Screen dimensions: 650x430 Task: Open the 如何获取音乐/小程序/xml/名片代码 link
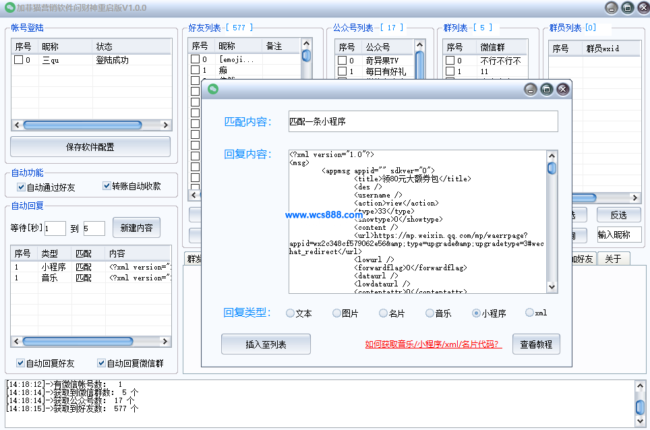pyautogui.click(x=434, y=344)
